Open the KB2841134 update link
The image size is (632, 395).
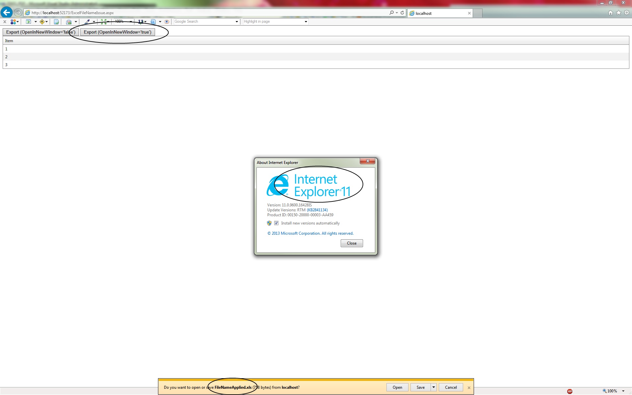[317, 210]
